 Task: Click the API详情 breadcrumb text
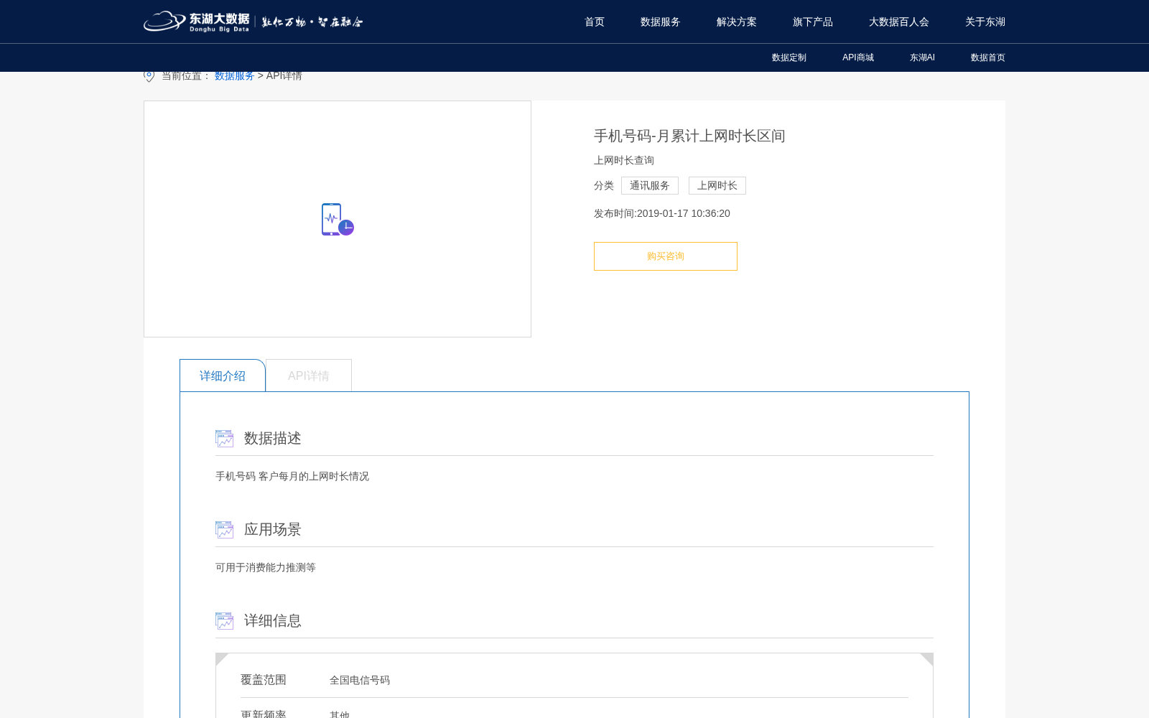pos(284,76)
